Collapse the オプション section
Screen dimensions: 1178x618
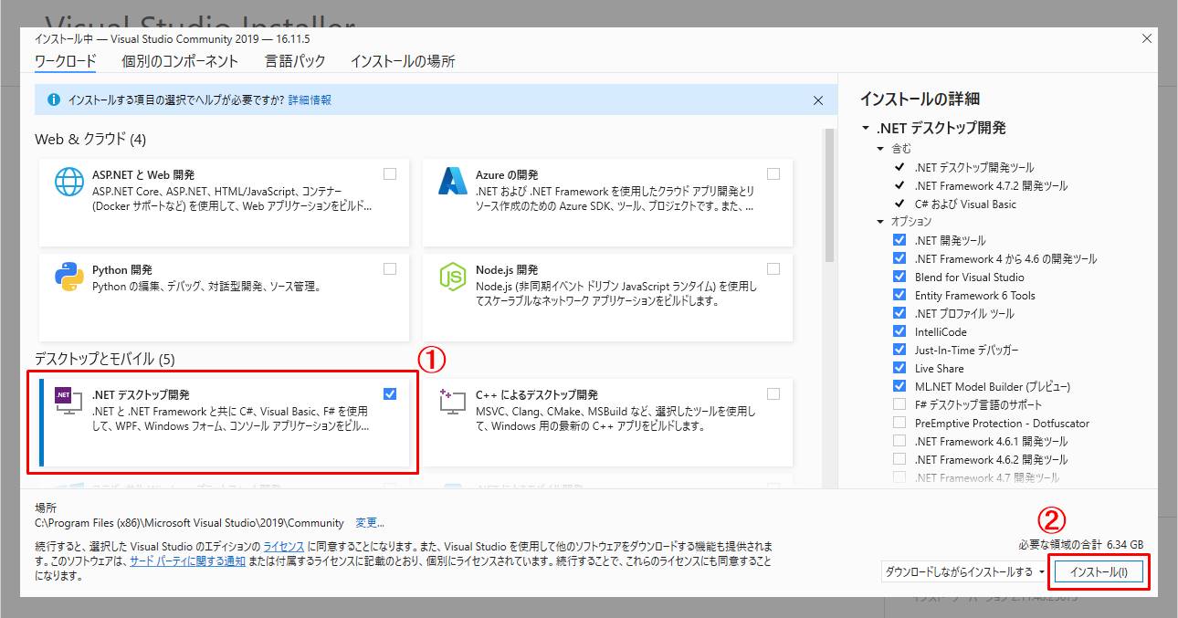(x=880, y=222)
